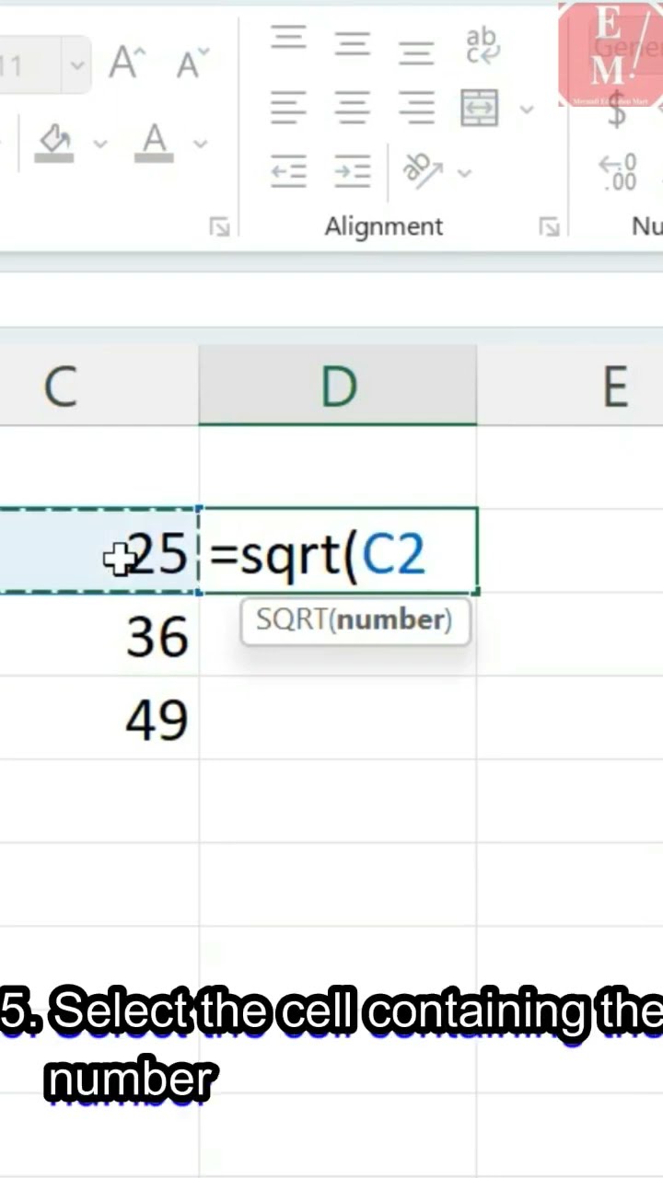This screenshot has width=663, height=1178.
Task: Expand the font size dropdown
Action: (77, 65)
